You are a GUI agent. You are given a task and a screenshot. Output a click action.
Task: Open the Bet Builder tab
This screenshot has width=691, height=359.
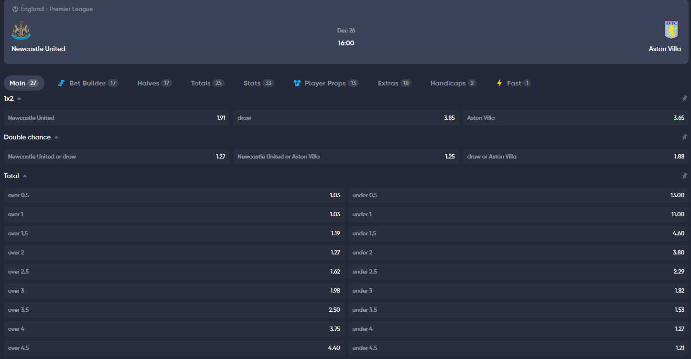tap(88, 83)
